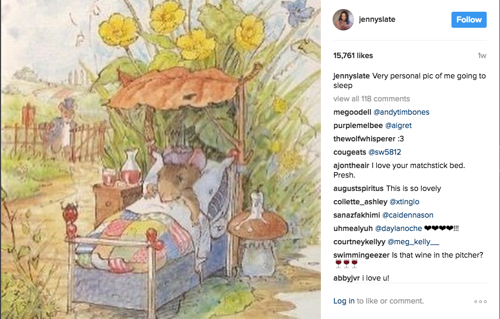Open the @andytimbones mention

tap(401, 112)
